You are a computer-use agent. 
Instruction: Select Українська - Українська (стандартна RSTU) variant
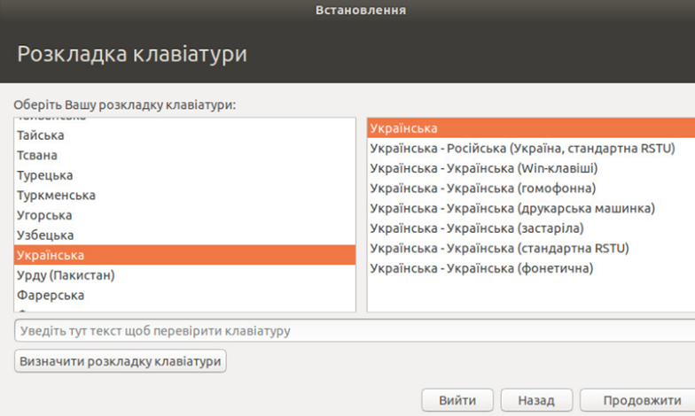coord(499,248)
